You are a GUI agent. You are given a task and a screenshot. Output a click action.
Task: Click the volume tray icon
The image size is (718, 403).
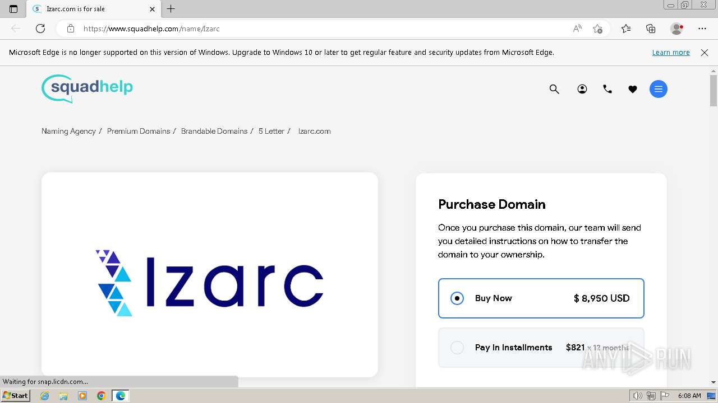(x=638, y=396)
